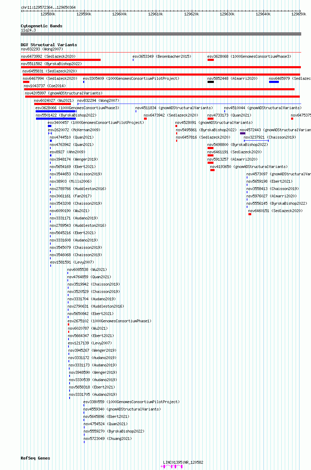This screenshot has height=470, width=311.
Task: Select nsv6460151 (Sedlazeck2020) label
Action: point(276,211)
